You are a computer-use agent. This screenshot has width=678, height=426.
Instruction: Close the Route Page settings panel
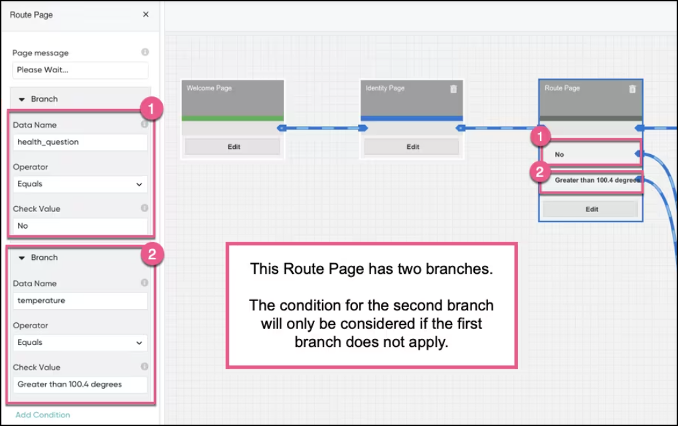pos(145,15)
